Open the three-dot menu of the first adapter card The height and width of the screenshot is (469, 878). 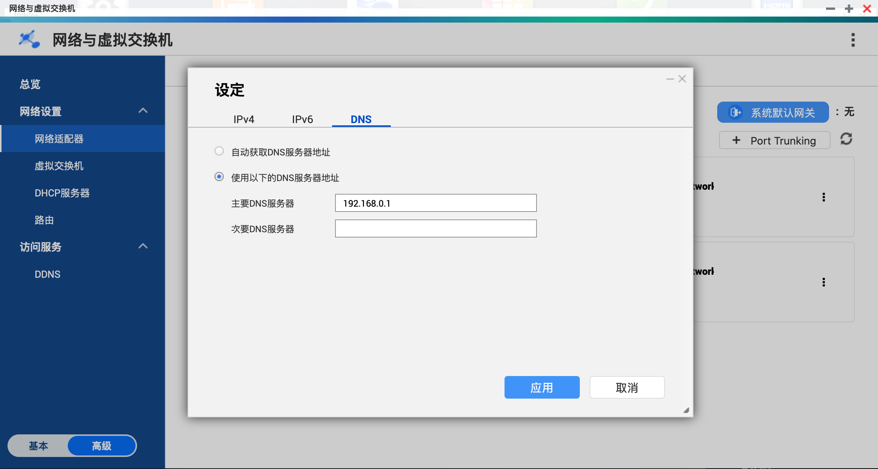point(824,197)
